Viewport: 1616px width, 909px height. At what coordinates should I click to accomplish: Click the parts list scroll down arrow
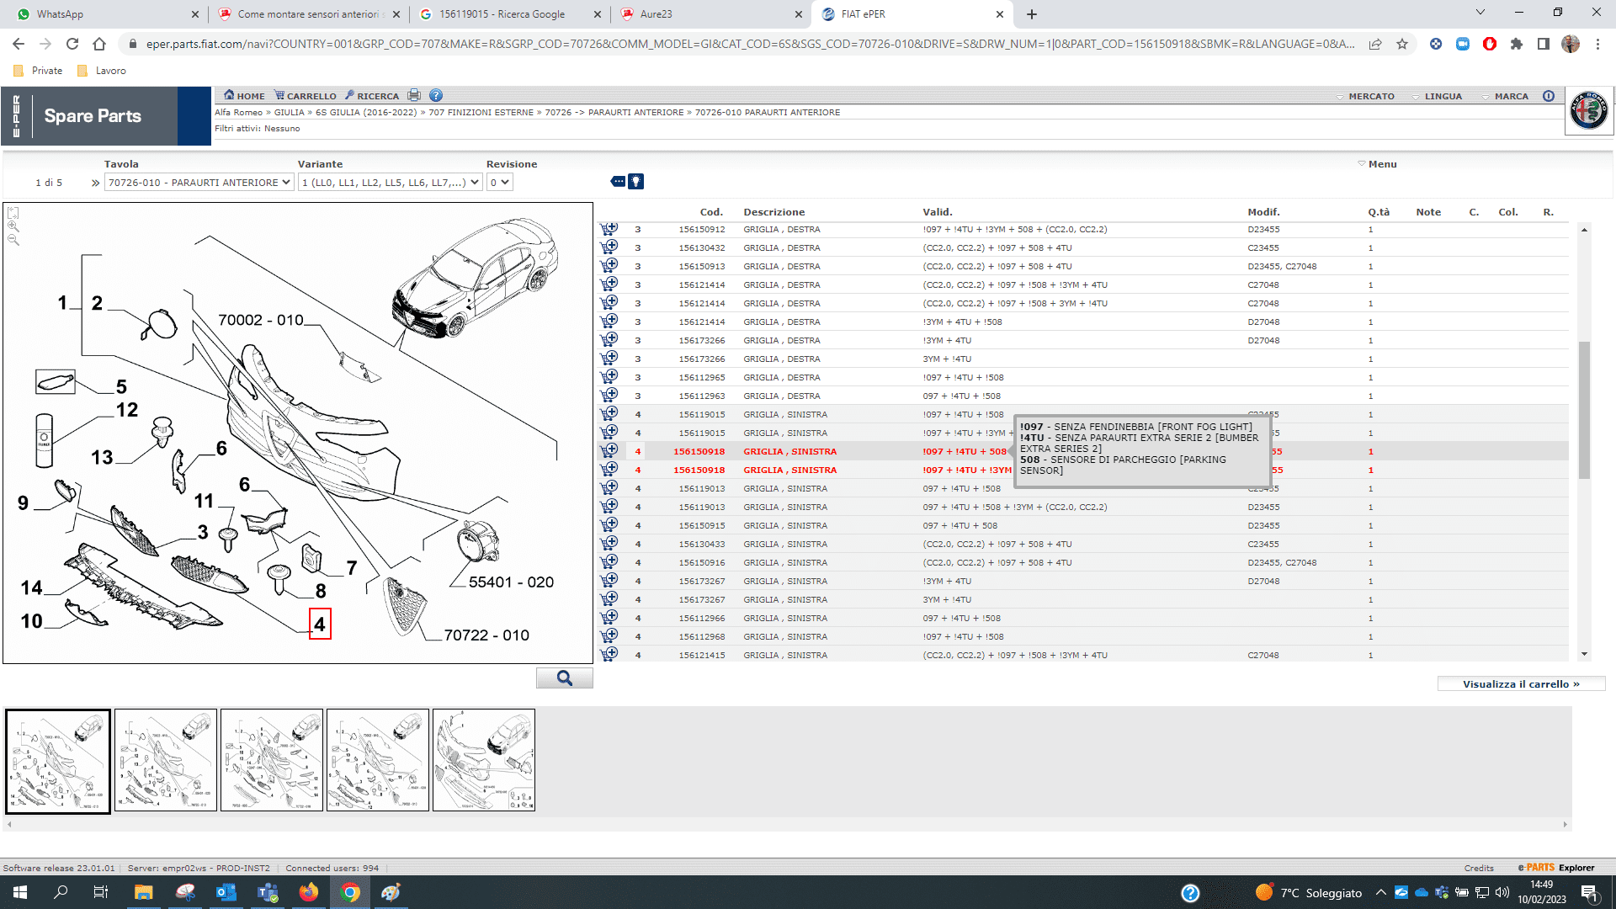click(1584, 654)
